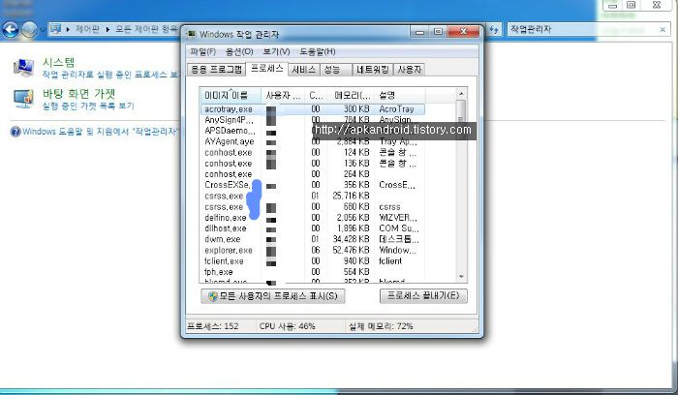Select the dwm.exe process row
678x395 pixels.
click(312, 239)
